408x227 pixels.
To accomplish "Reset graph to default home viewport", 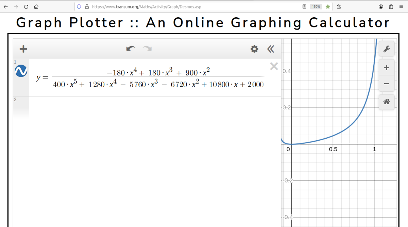I will (x=387, y=102).
